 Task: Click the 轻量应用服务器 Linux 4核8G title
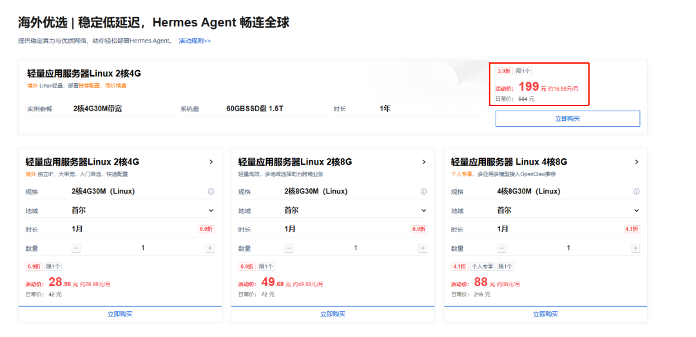(509, 162)
